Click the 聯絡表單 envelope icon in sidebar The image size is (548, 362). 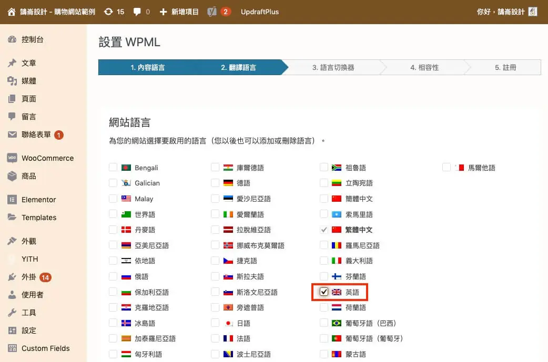pos(12,135)
